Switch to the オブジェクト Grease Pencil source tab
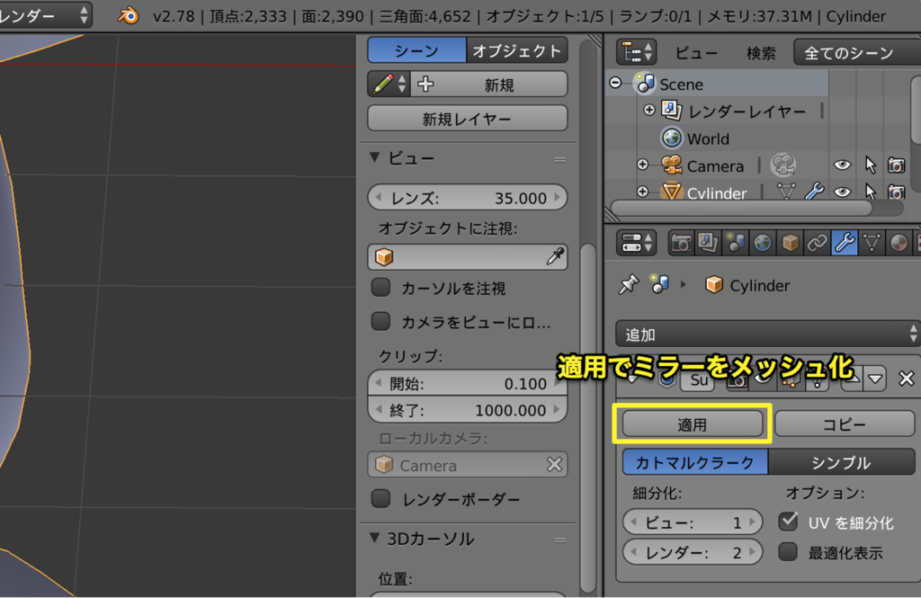The image size is (921, 598). (517, 50)
